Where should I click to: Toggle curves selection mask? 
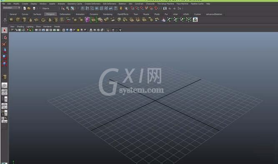[92, 8]
